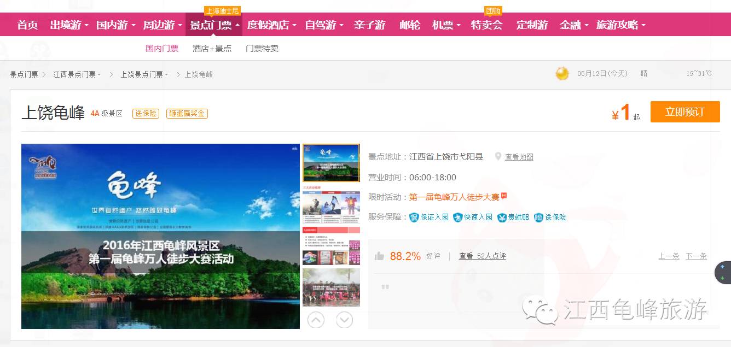Click the 江西省上饶市弋阳县 address text
731x347 pixels.
(446, 157)
